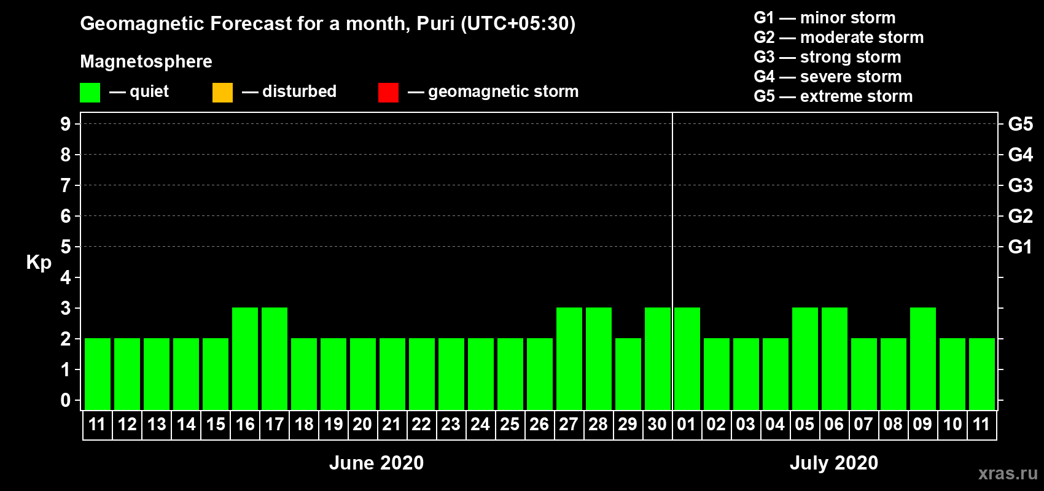Click date cell 04 in July
This screenshot has width=1044, height=491.
pyautogui.click(x=776, y=425)
